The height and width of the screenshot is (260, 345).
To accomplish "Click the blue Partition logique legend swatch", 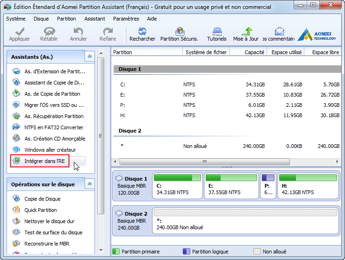I will 187,252.
